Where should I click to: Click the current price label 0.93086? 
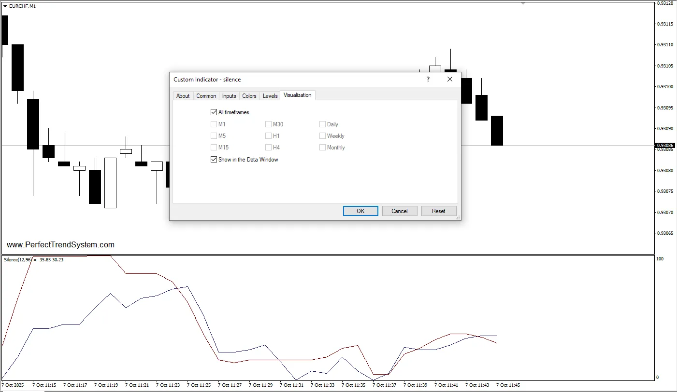click(664, 145)
